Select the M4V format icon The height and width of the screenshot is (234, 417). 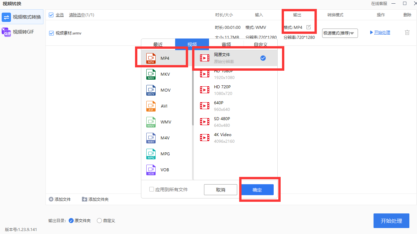[151, 138]
